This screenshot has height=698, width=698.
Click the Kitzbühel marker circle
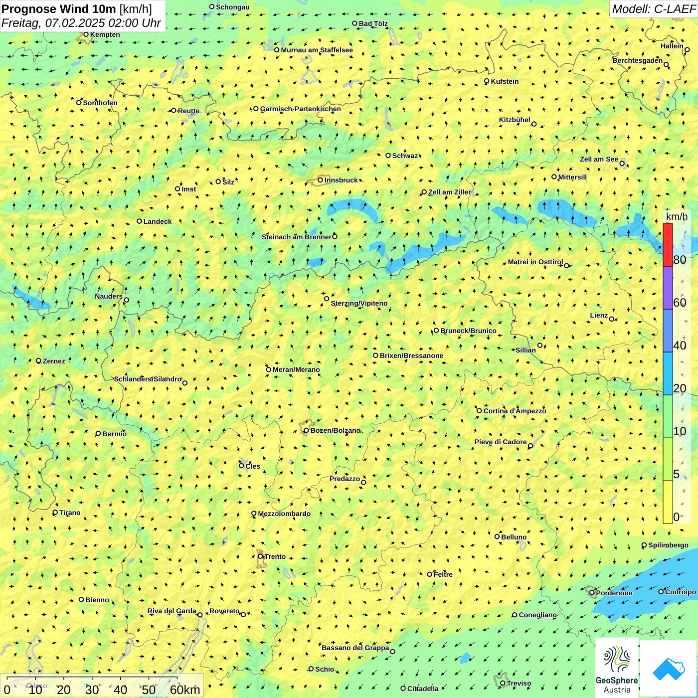(x=534, y=124)
